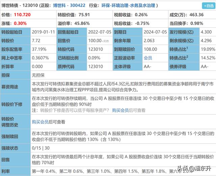The height and width of the screenshot is (176, 216).
Task: Click the 会员 link next to 正股波动率
Action: 148,58
